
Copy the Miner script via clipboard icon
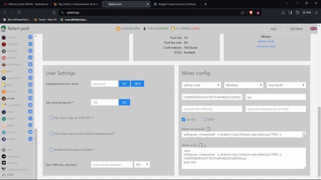(201, 145)
